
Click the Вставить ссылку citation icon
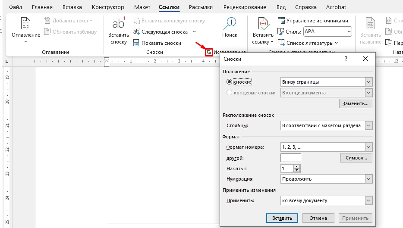click(263, 24)
